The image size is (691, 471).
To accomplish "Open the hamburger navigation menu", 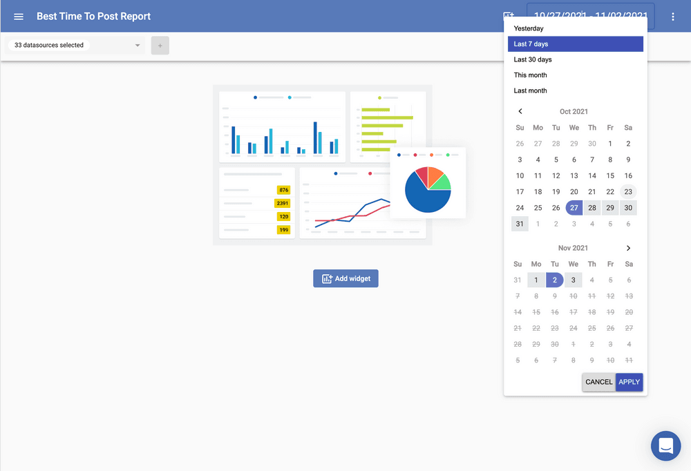I will coord(19,17).
